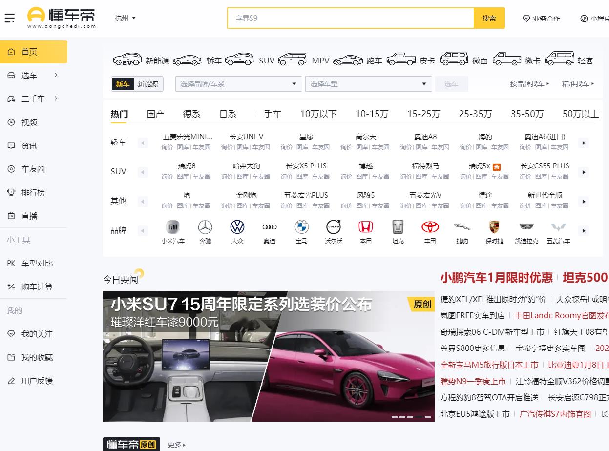Click the 搜索 button
The width and height of the screenshot is (609, 451).
tap(489, 18)
